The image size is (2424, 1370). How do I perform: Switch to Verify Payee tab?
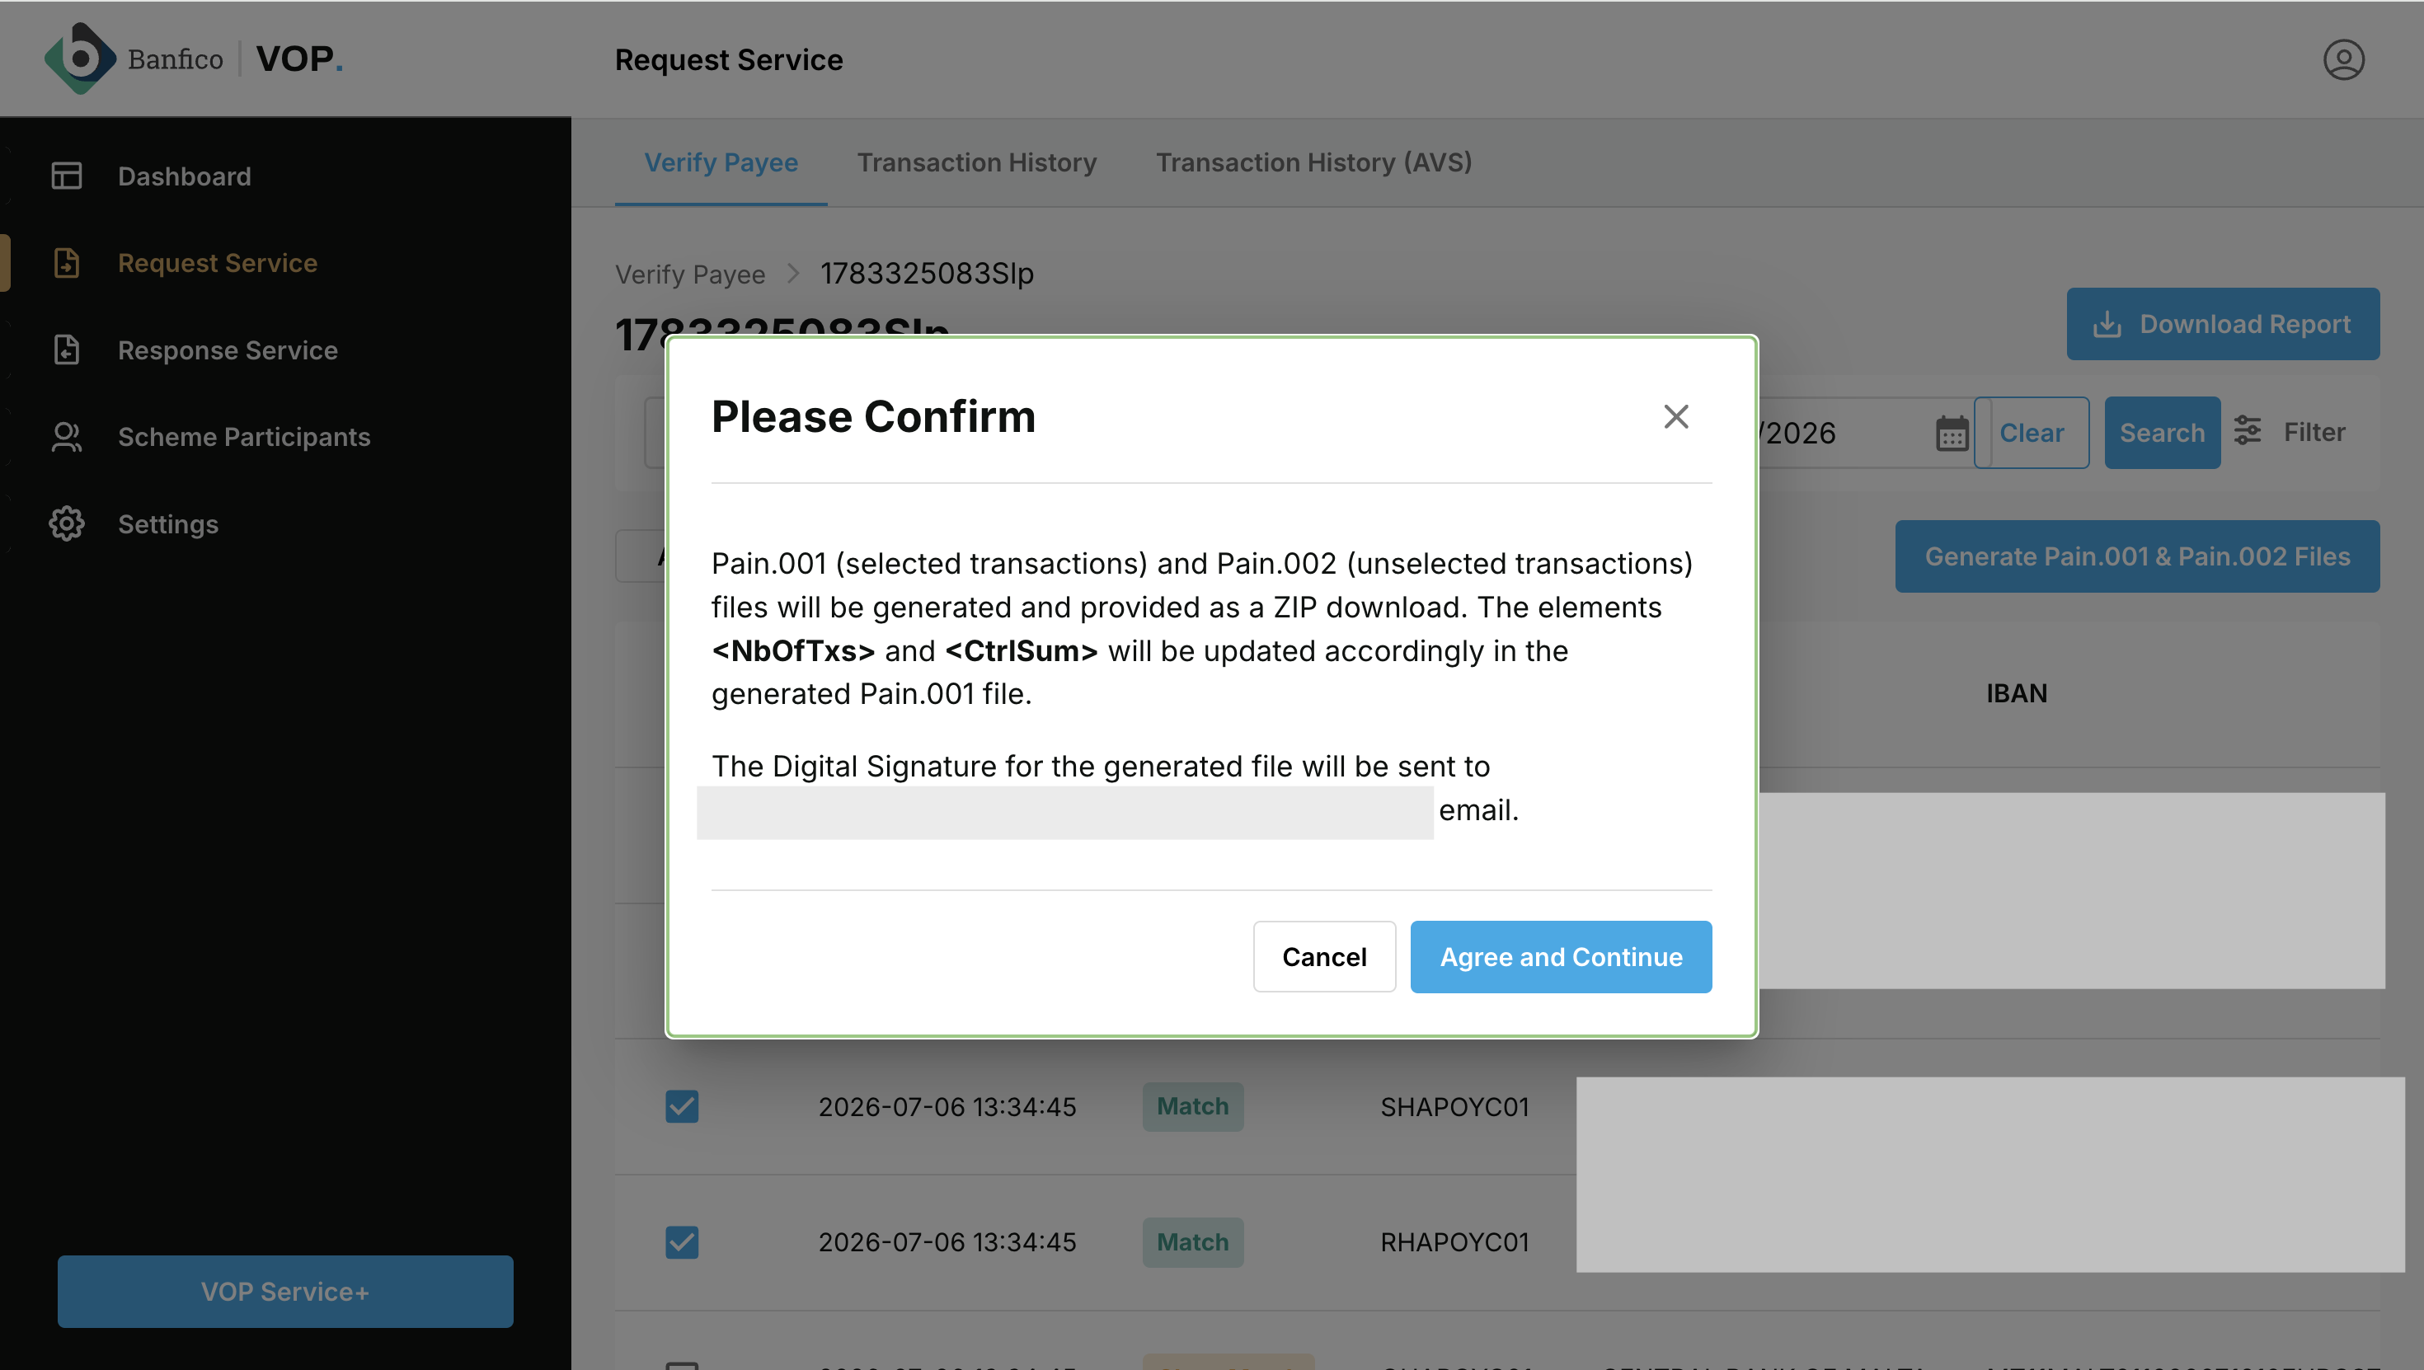pyautogui.click(x=721, y=162)
